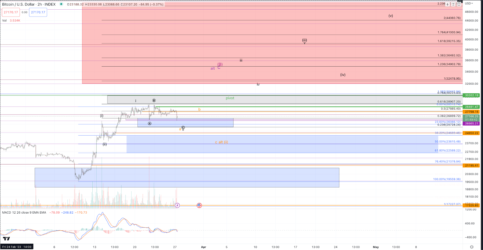Click the purple 26665.21 price tag
The height and width of the screenshot is (250, 483).
pos(472,123)
